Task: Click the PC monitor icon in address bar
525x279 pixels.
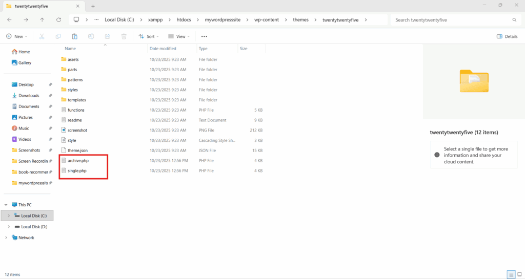Action: click(x=76, y=20)
